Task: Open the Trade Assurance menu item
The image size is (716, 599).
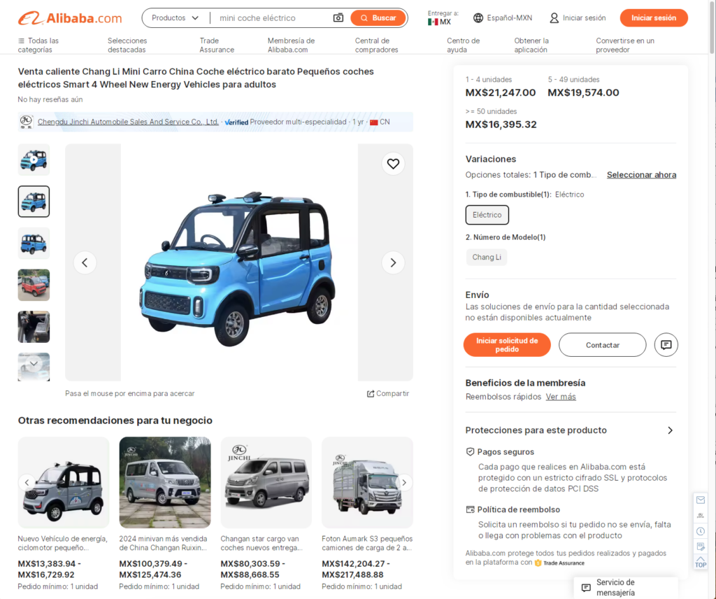Action: click(x=217, y=45)
